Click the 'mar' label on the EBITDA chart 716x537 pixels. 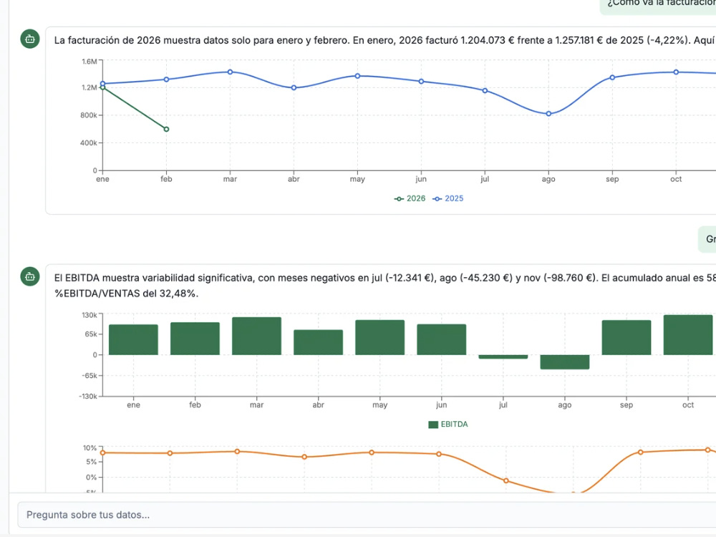point(256,405)
